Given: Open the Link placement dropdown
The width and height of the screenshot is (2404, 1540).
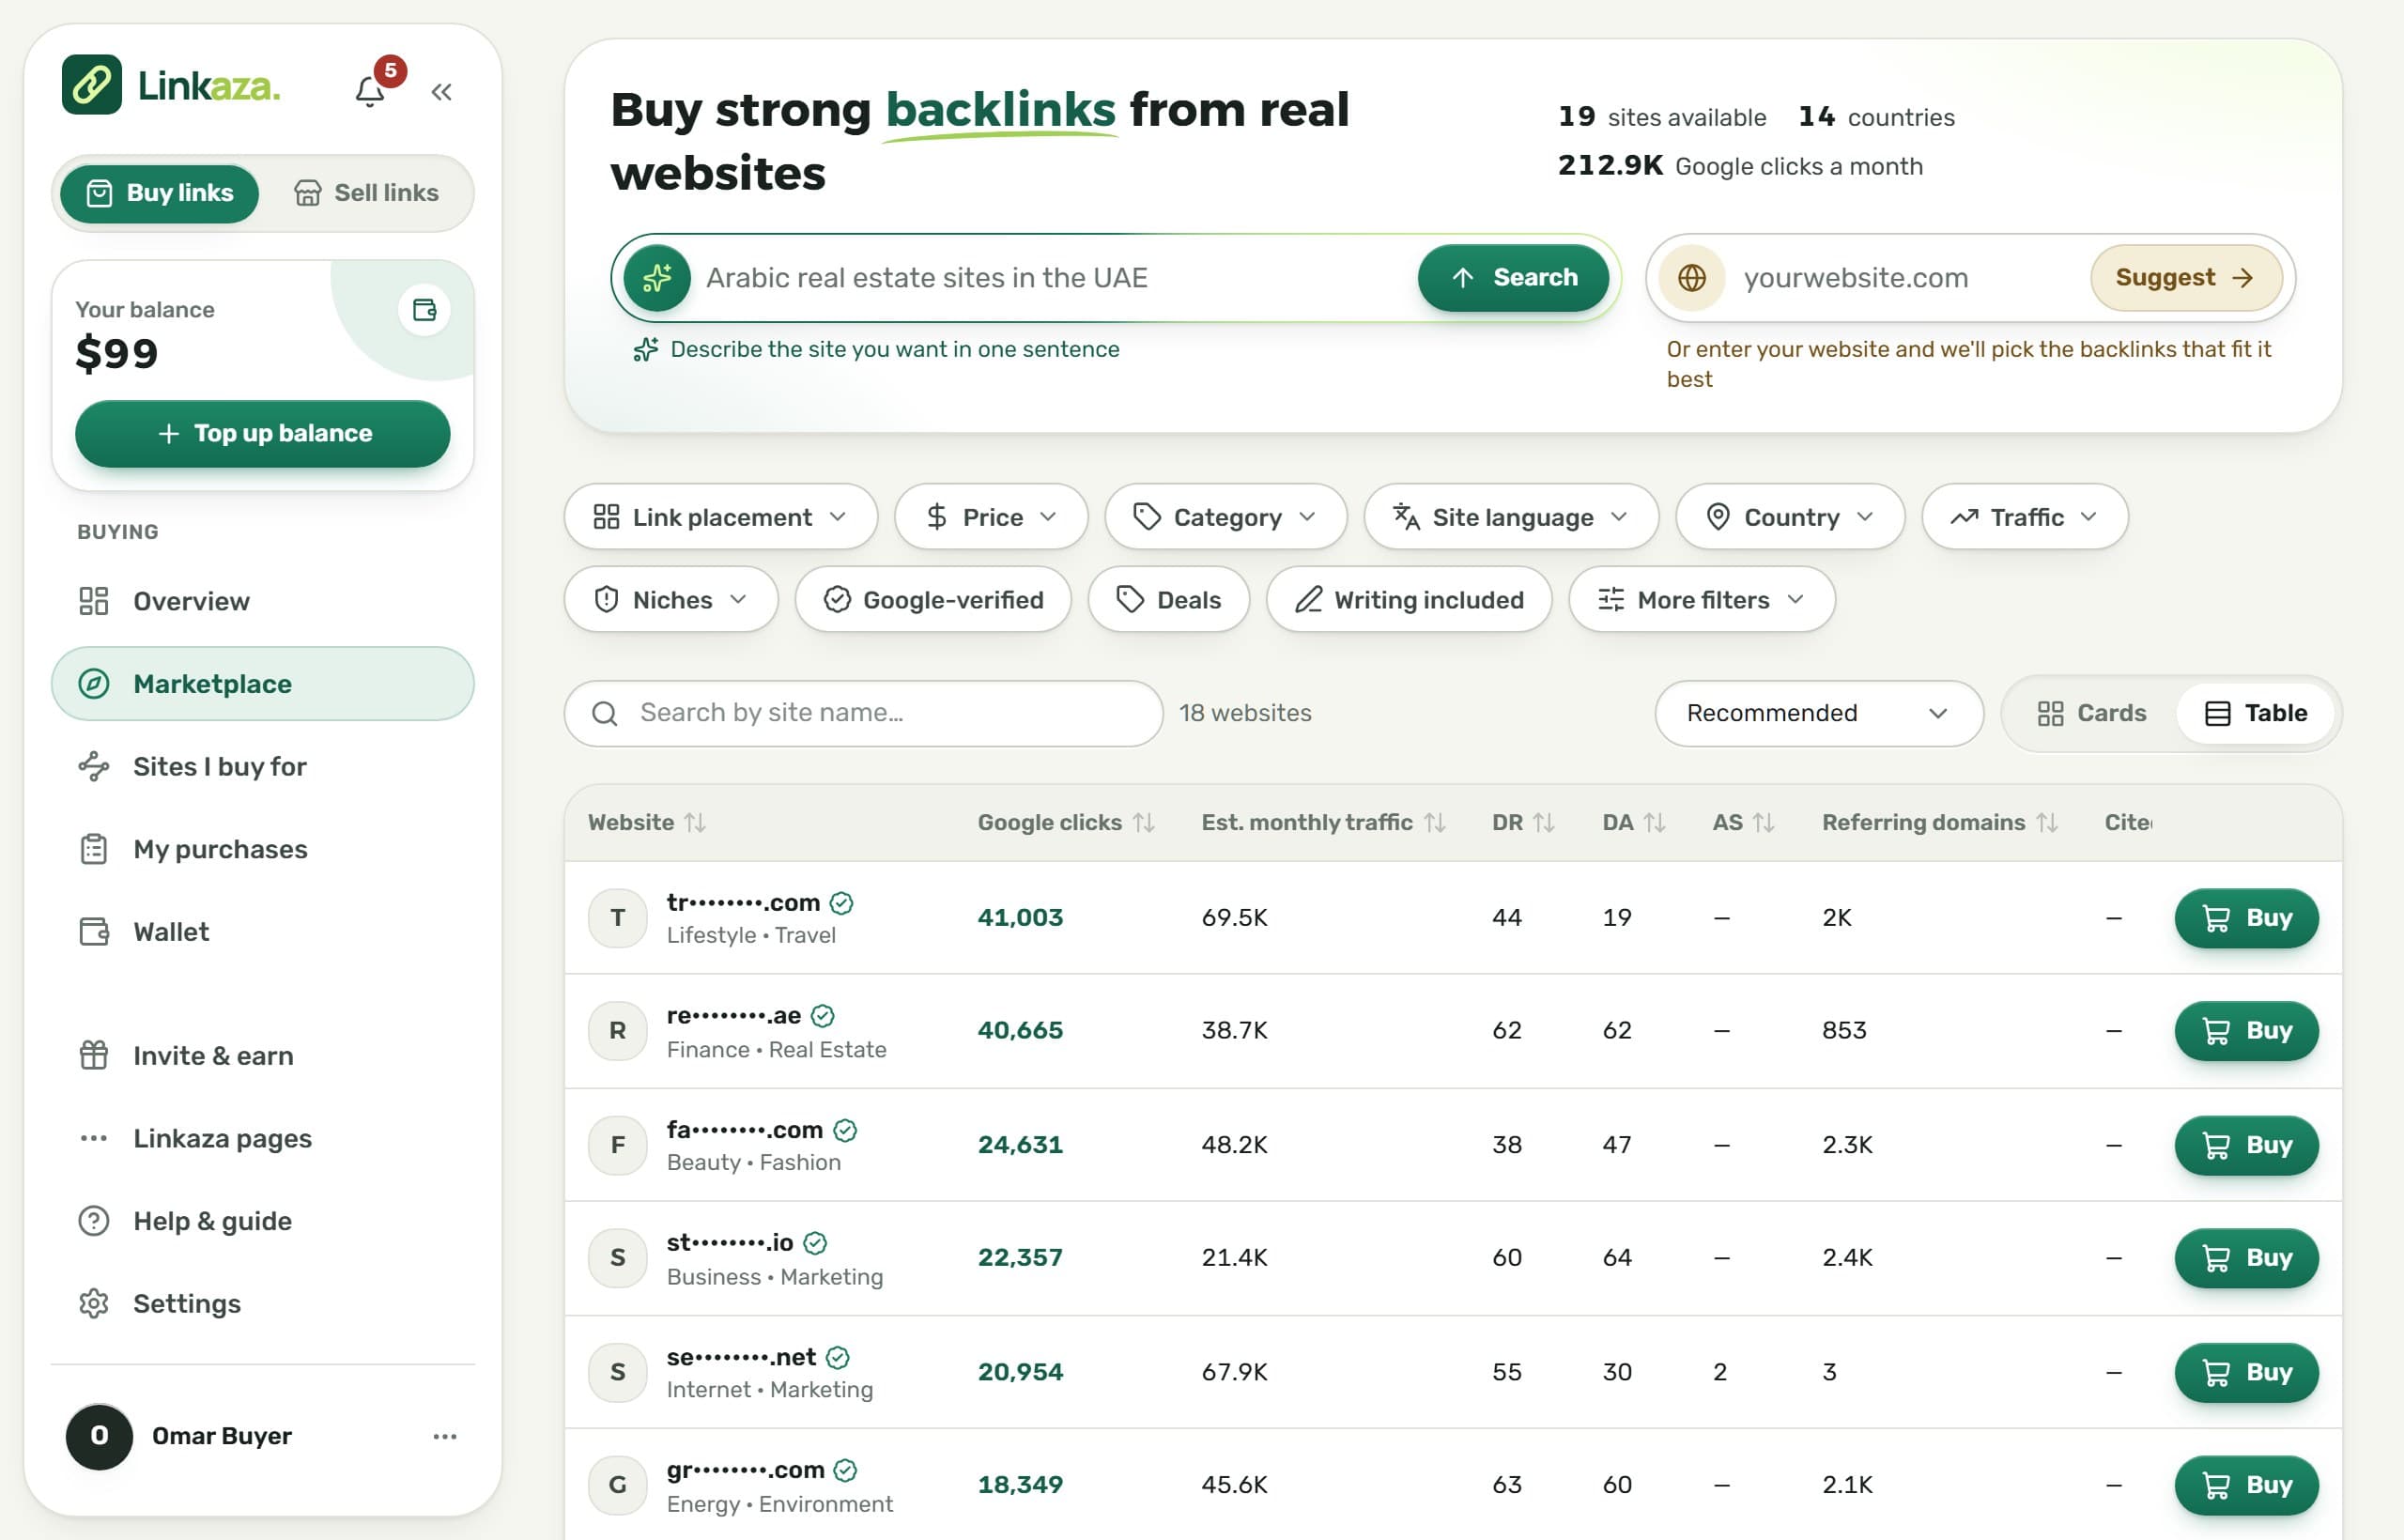Looking at the screenshot, I should point(721,517).
